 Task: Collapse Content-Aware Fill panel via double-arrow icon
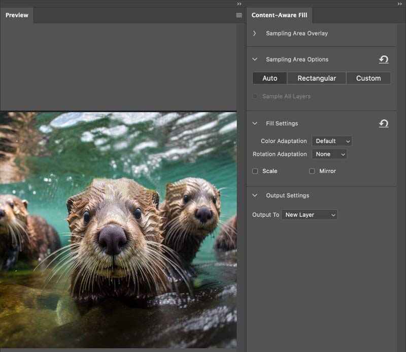click(x=399, y=4)
